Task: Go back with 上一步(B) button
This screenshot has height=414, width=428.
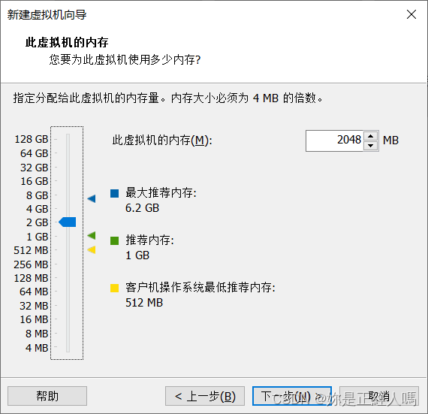Action: point(205,396)
